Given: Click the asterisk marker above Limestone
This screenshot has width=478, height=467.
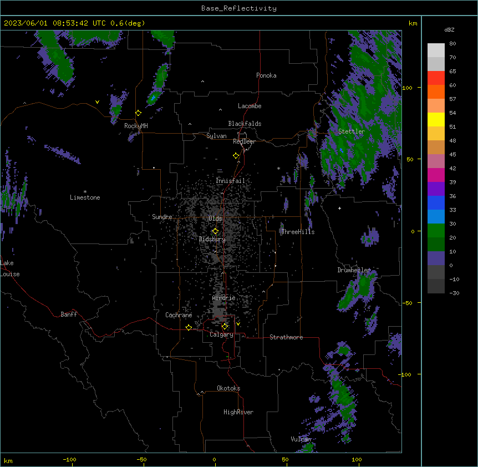Looking at the screenshot, I should pos(85,192).
